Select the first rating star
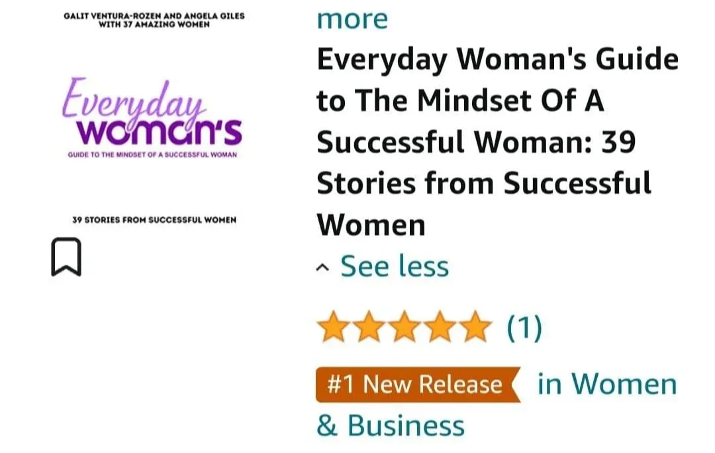The width and height of the screenshot is (715, 453). point(333,327)
